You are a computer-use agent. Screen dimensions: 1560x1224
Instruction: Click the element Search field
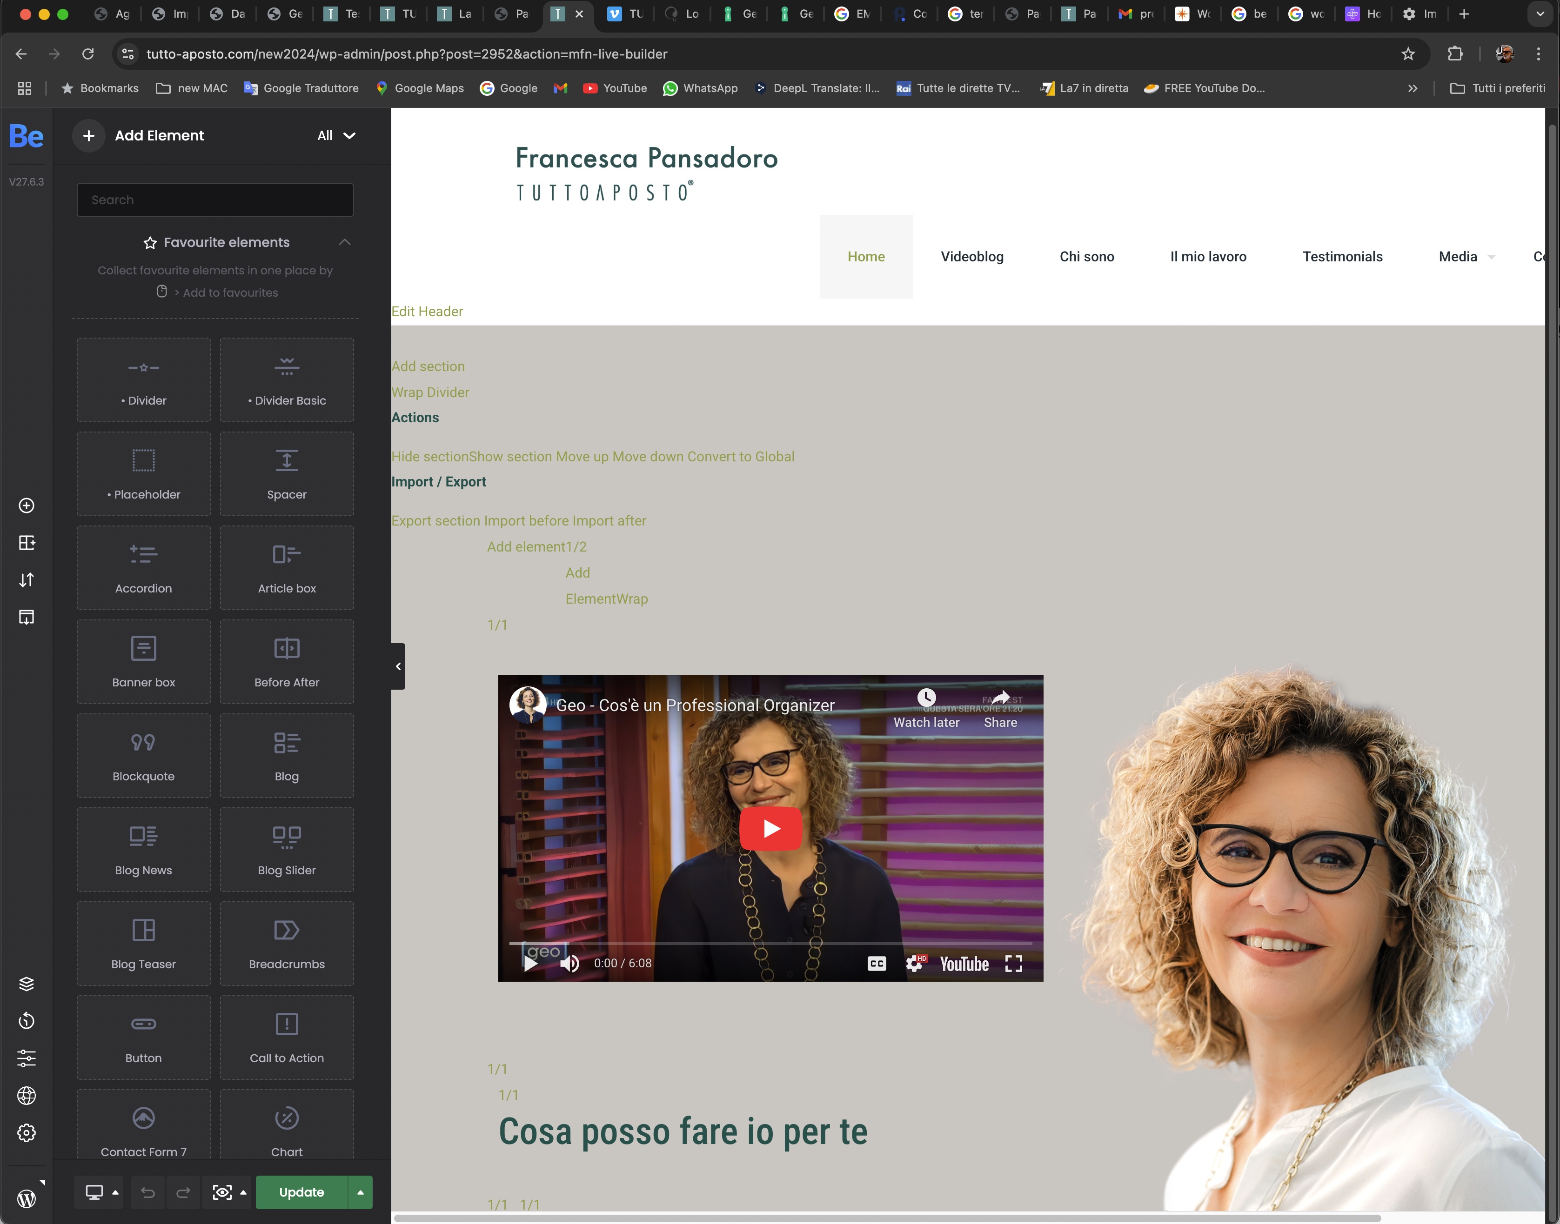tap(215, 200)
